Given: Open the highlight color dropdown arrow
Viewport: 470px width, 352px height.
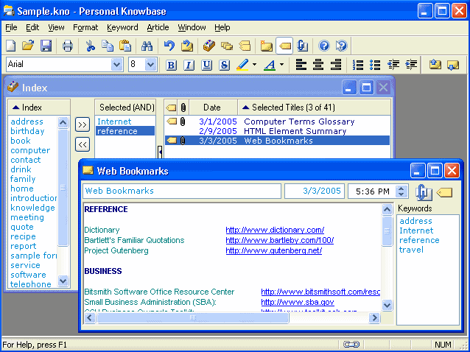Looking at the screenshot, I should pyautogui.click(x=254, y=65).
